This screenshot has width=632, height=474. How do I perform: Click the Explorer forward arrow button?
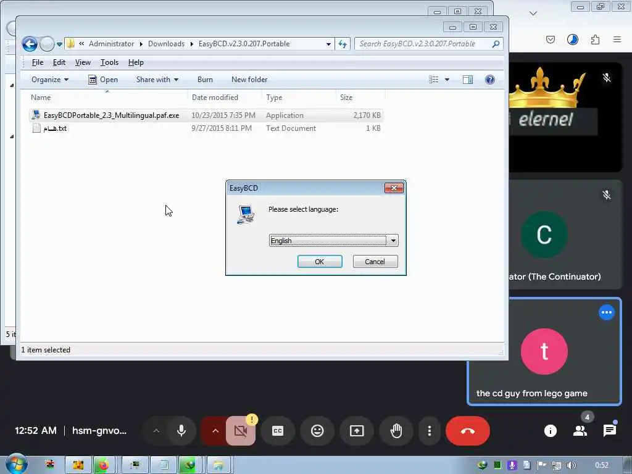click(x=47, y=44)
